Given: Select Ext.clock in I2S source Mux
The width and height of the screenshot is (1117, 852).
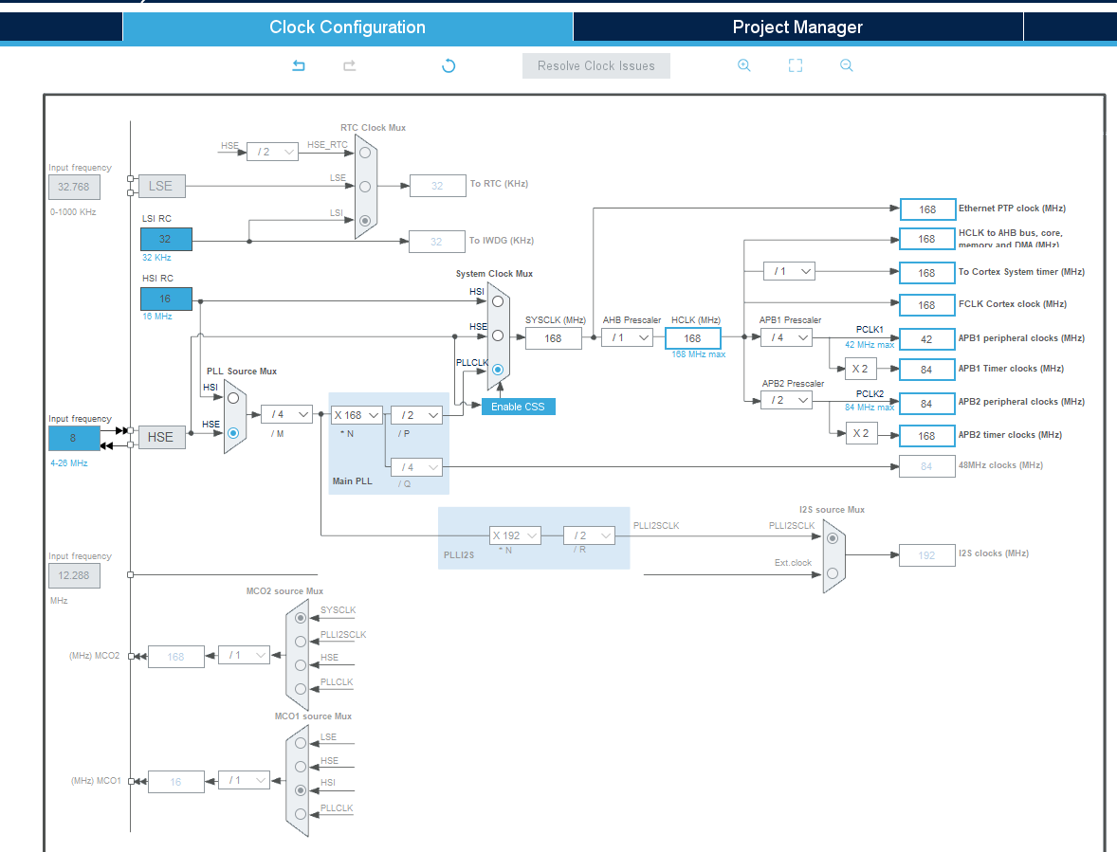Looking at the screenshot, I should tap(832, 573).
